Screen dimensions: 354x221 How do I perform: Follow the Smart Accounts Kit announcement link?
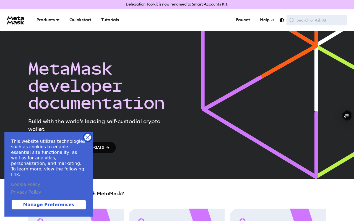point(210,4)
